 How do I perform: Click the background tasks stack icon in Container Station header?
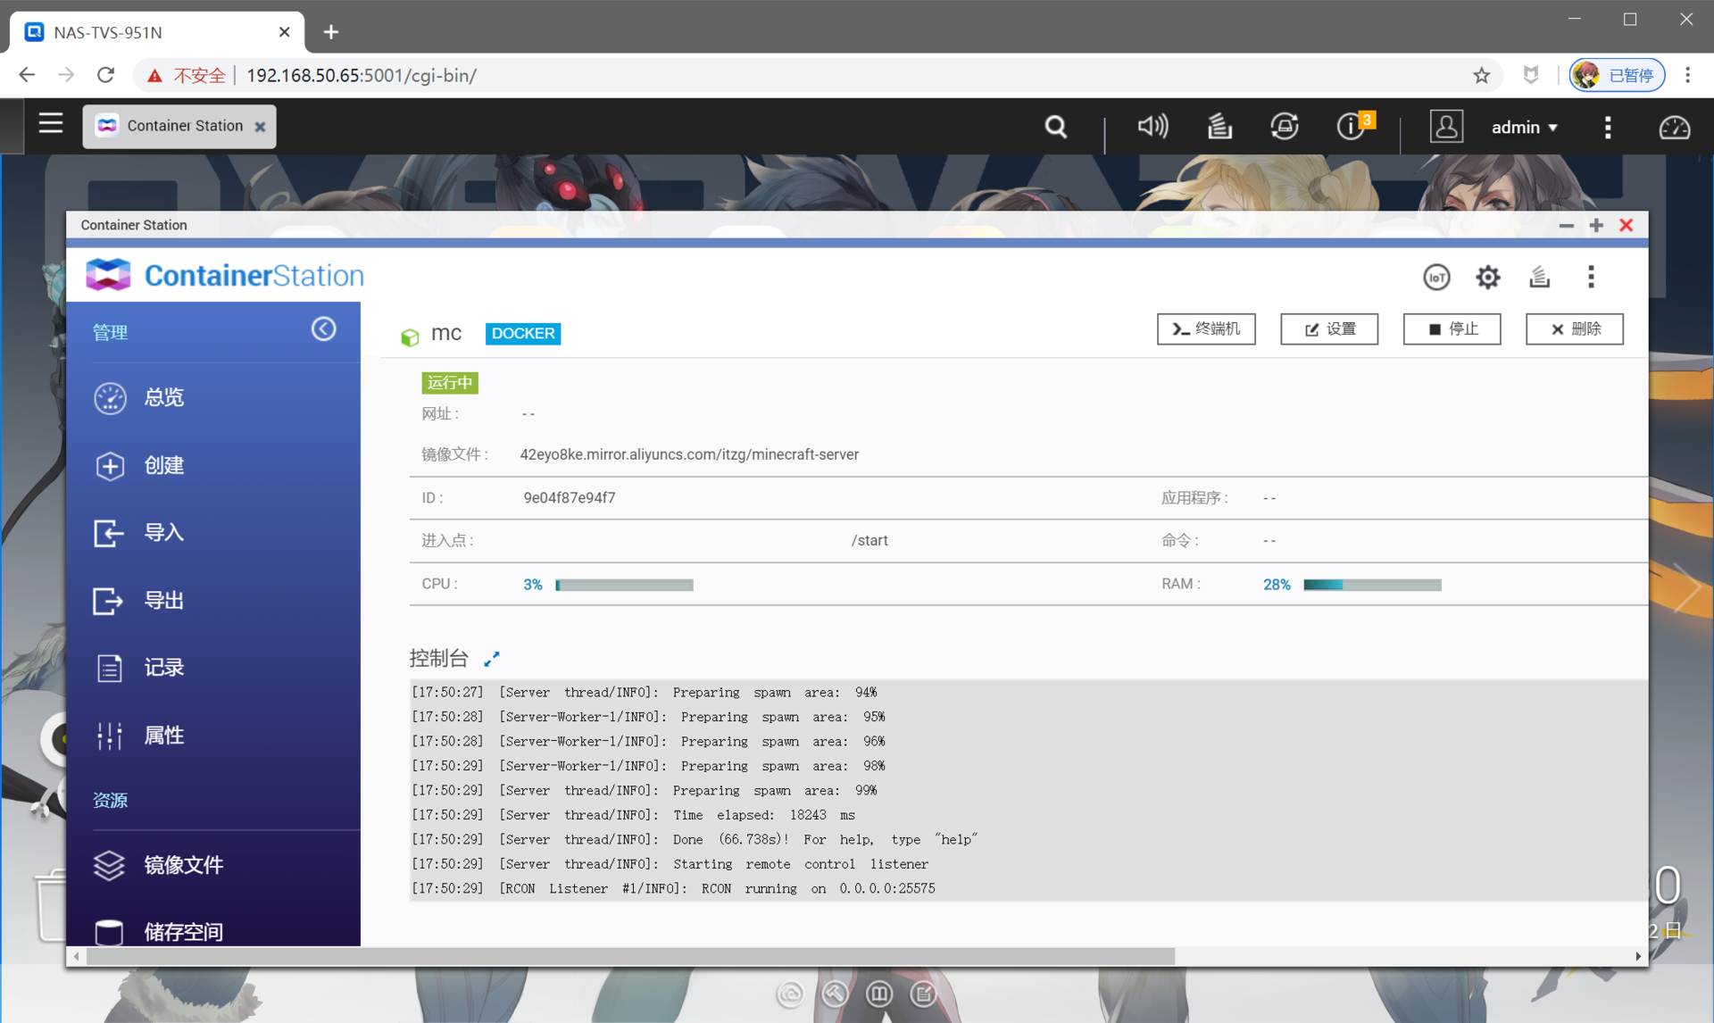[1539, 277]
